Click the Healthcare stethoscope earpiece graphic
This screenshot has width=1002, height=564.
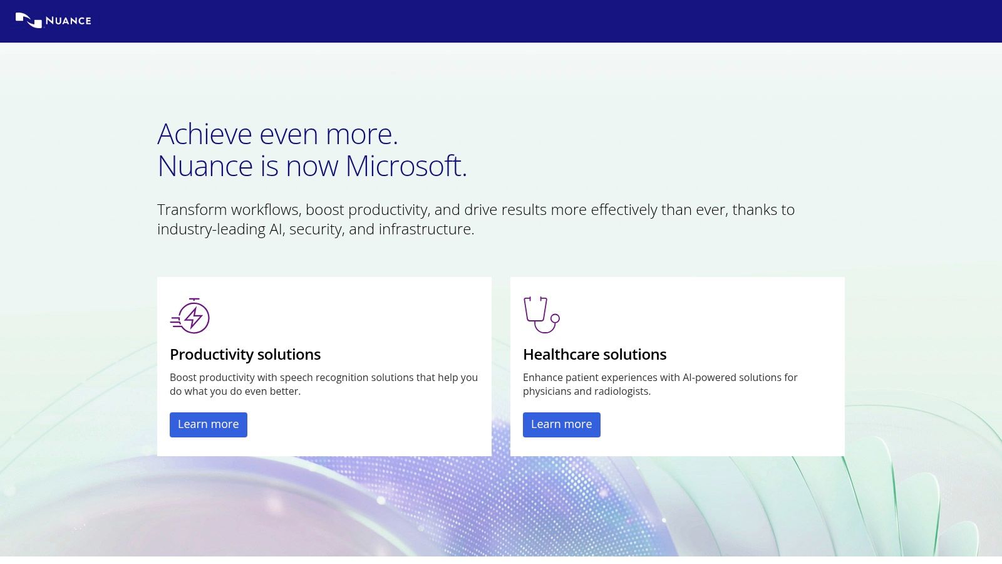[x=529, y=301]
